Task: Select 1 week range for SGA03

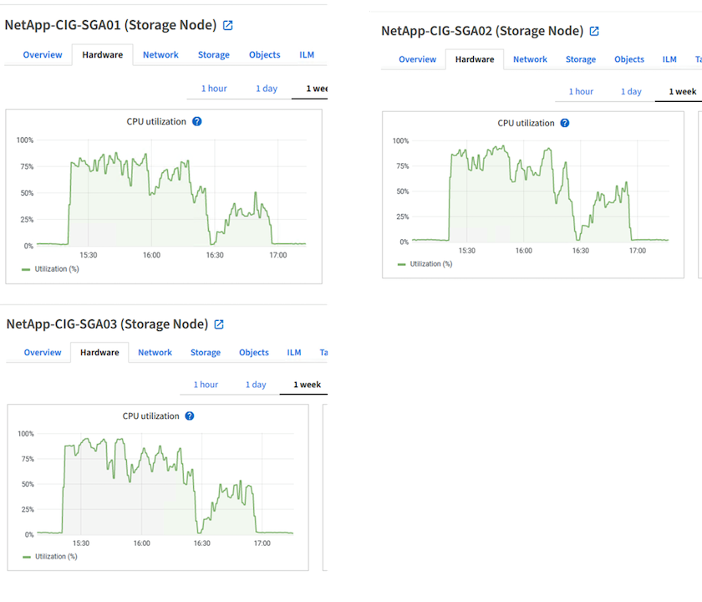Action: coord(306,385)
